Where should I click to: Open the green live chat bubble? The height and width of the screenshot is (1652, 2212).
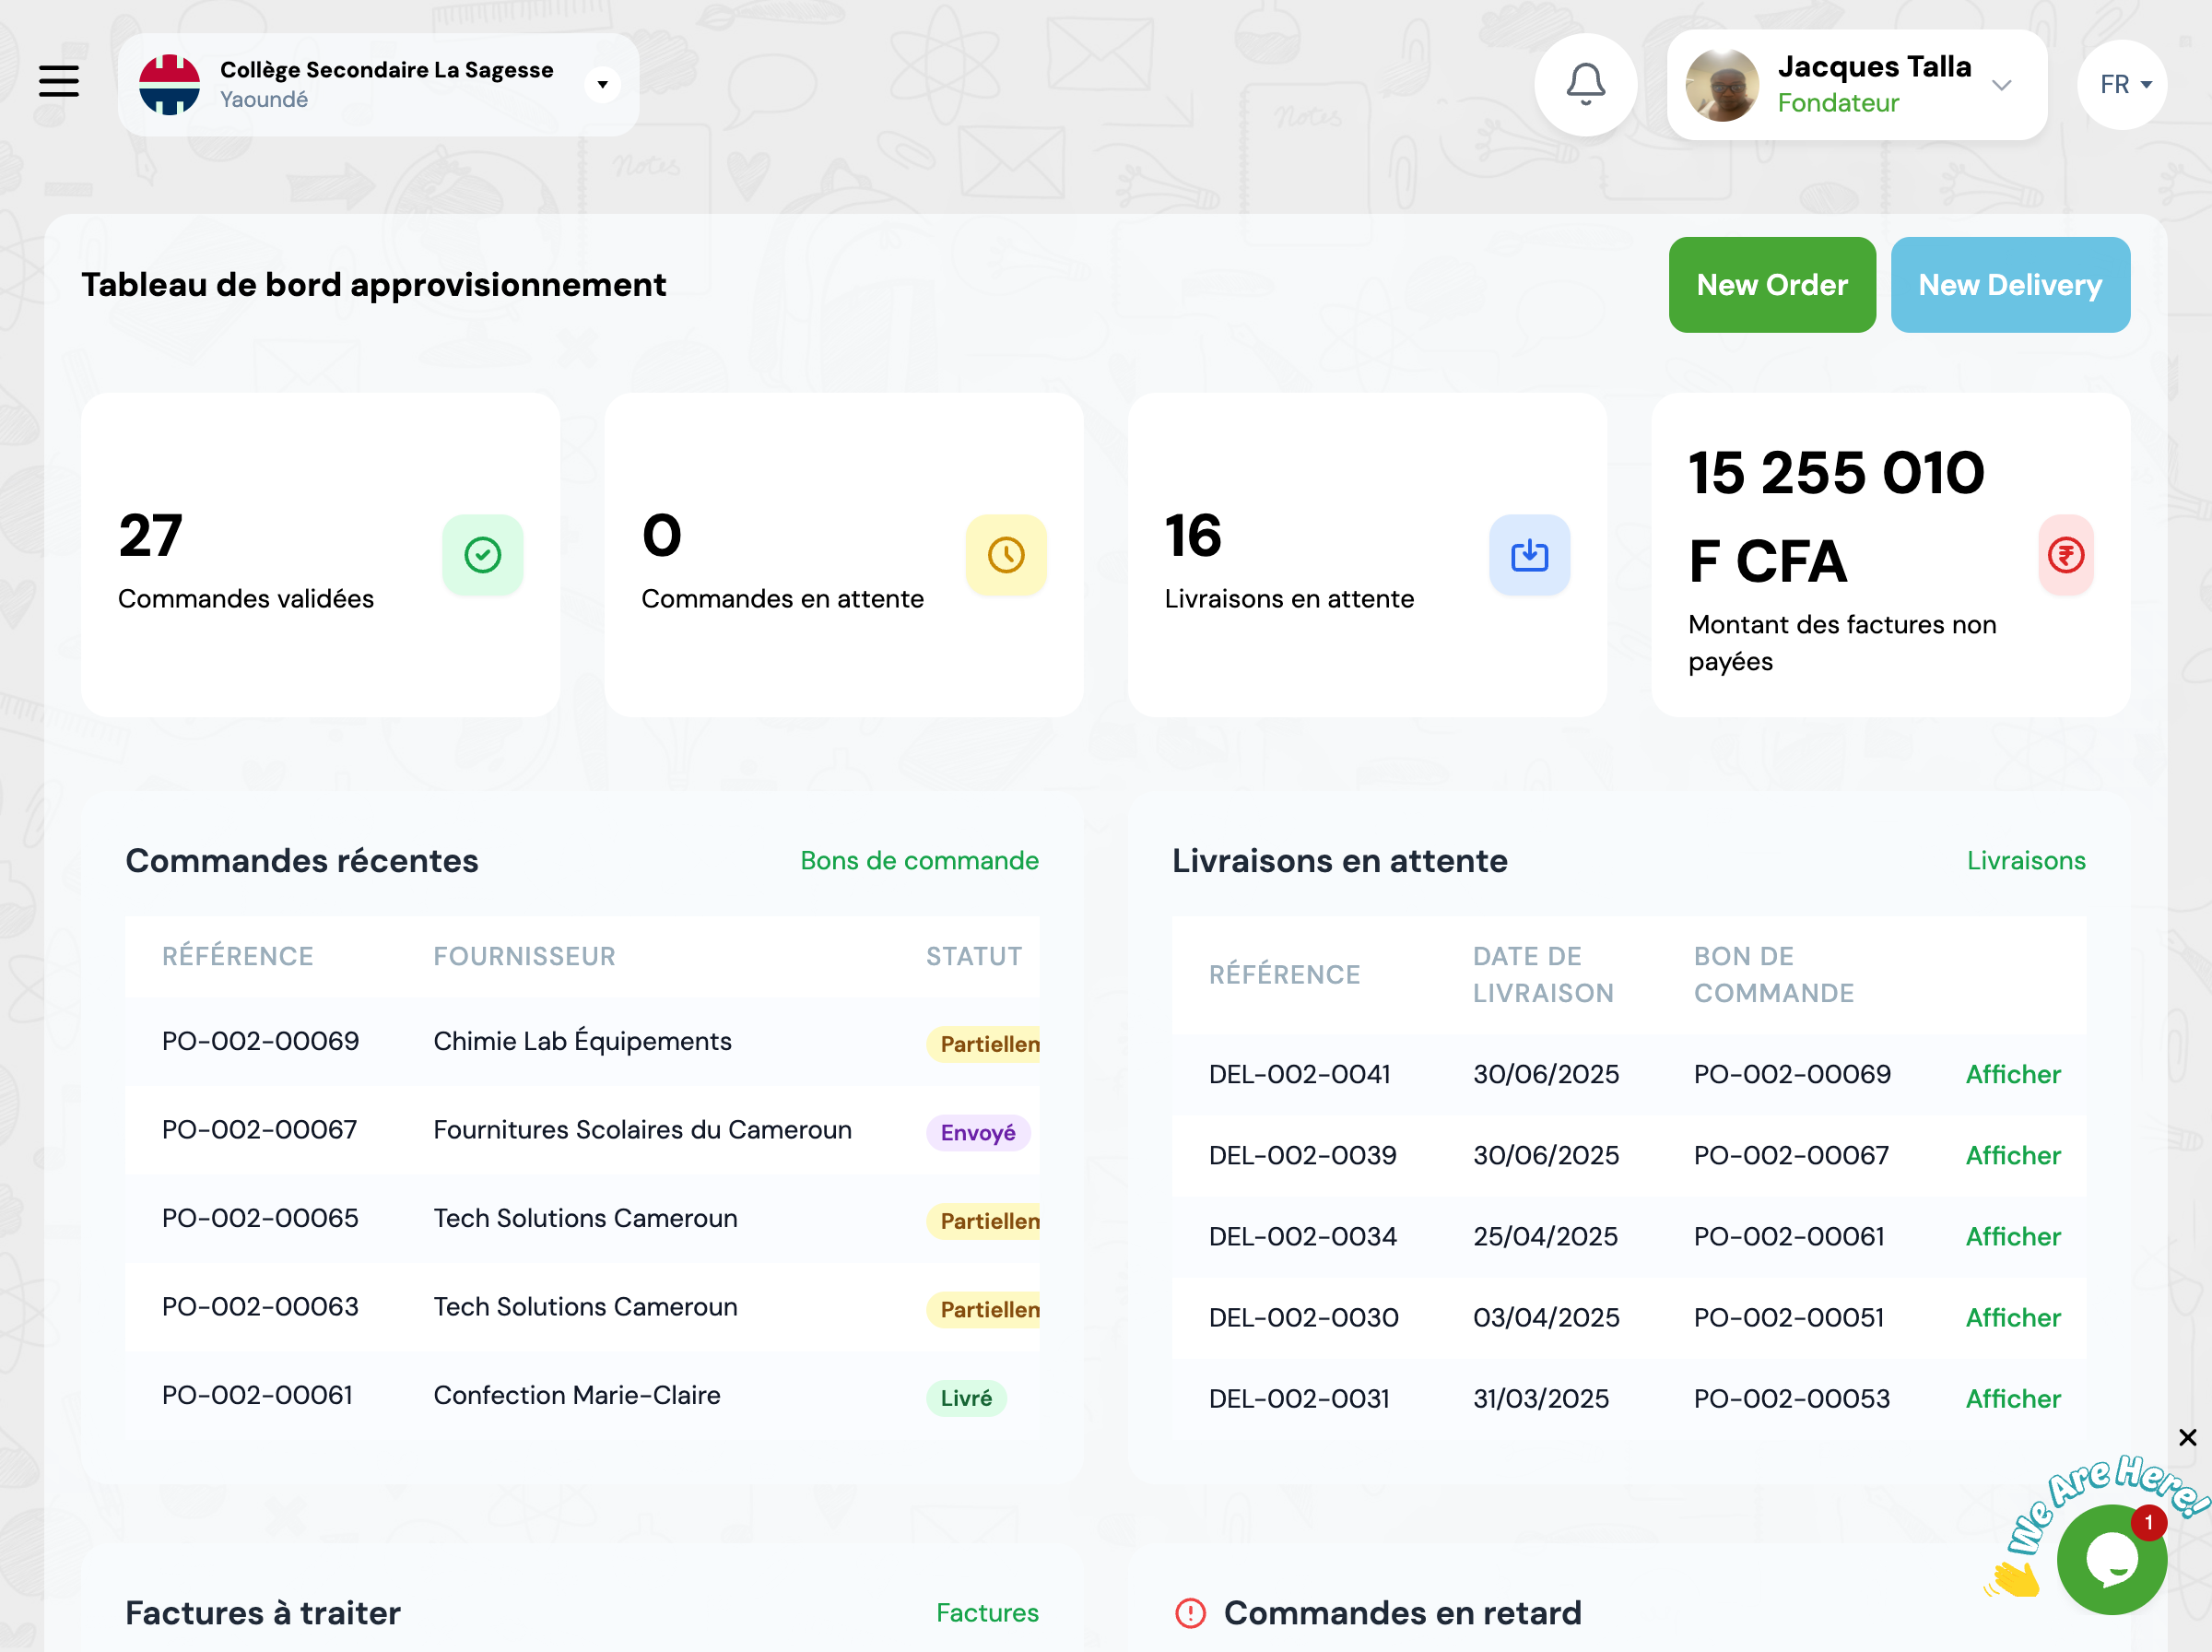point(2111,1558)
